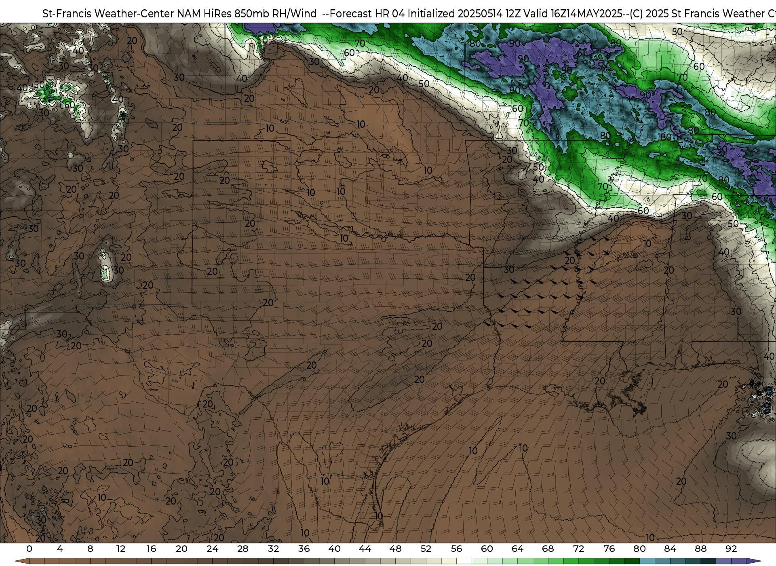Click the '84' tick label on color scale

(x=670, y=549)
